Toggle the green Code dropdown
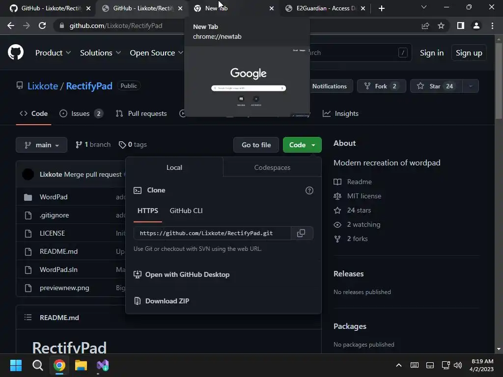The width and height of the screenshot is (503, 377). tap(302, 145)
